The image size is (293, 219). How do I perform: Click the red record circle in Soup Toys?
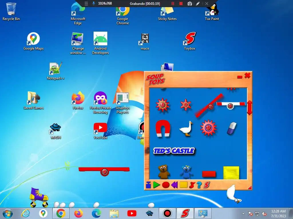(166, 185)
